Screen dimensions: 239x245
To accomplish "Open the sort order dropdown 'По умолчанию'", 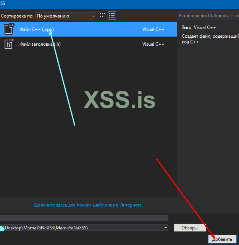I will (x=66, y=16).
